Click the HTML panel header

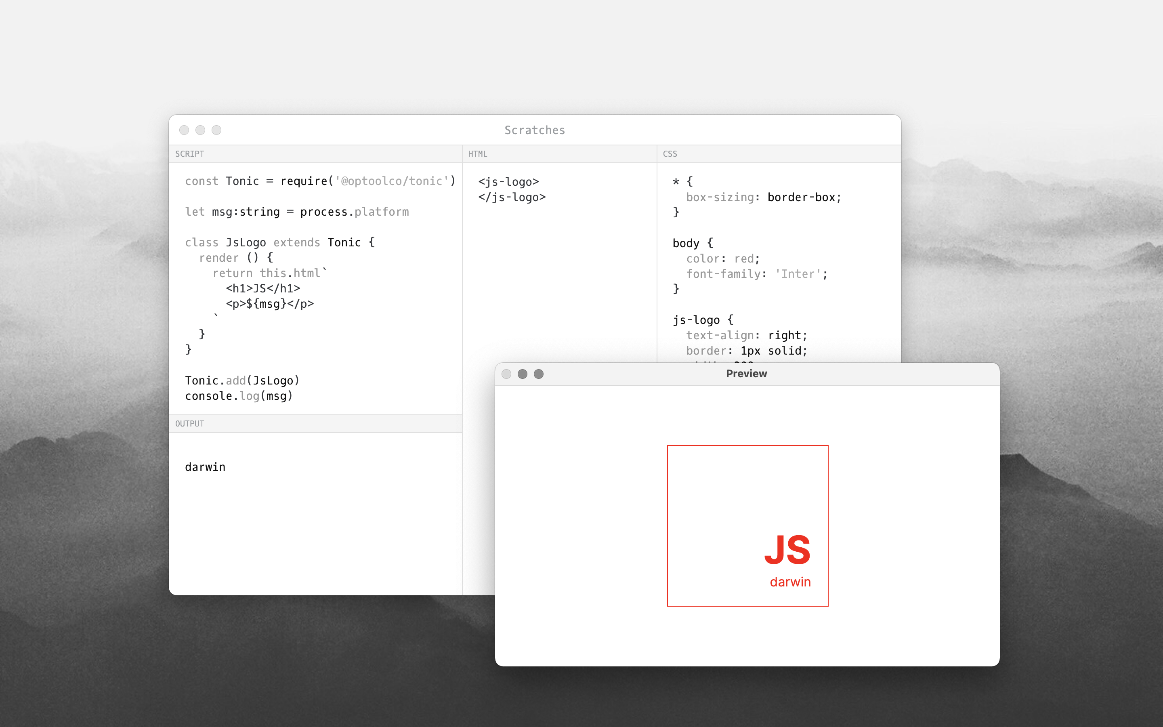point(478,154)
